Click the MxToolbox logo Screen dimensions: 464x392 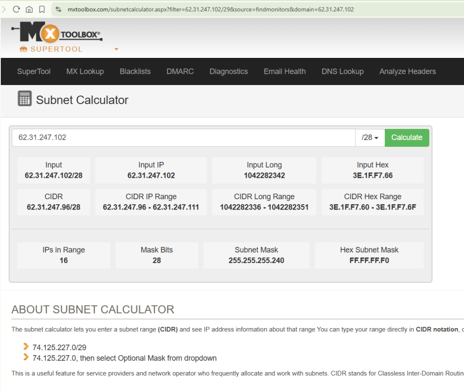click(57, 33)
